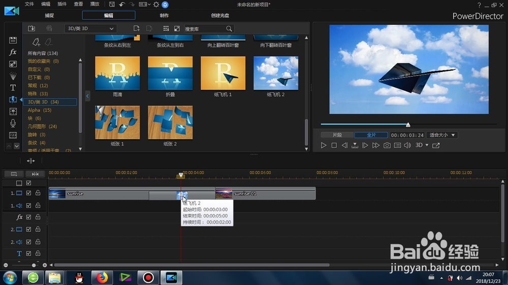
Task: Click the import media icon in the library toolbar
Action: click(31, 28)
